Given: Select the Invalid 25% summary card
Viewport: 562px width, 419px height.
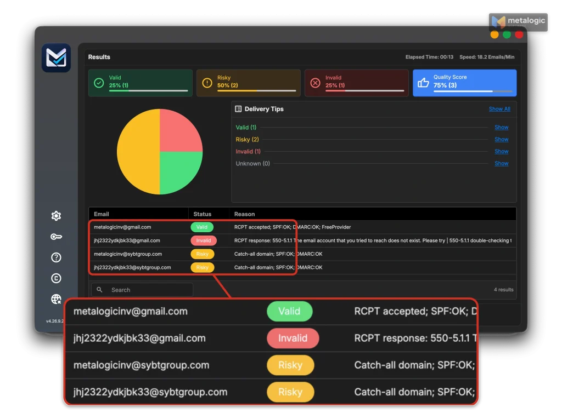Looking at the screenshot, I should (357, 83).
